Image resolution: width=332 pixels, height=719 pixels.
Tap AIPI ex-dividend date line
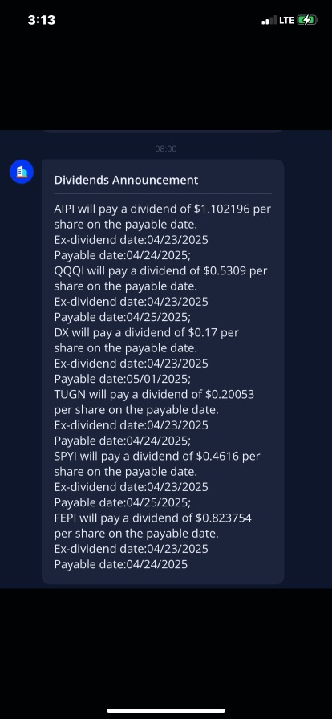click(132, 240)
